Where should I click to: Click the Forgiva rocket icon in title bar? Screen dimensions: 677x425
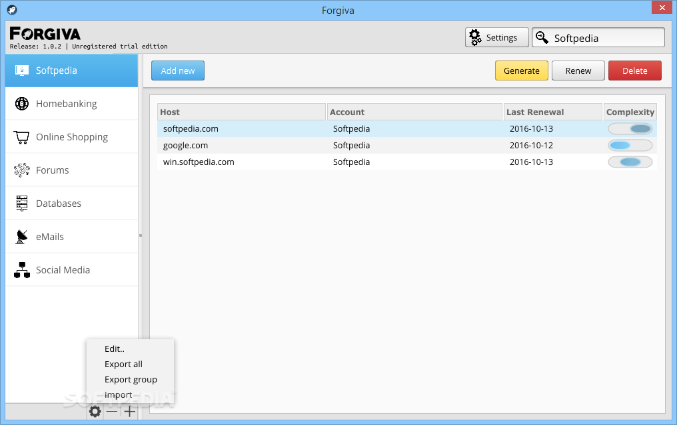[x=12, y=9]
